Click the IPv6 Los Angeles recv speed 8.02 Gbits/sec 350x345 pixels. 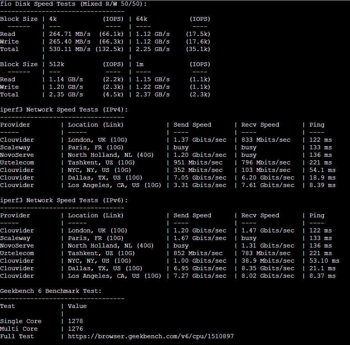[268, 276]
